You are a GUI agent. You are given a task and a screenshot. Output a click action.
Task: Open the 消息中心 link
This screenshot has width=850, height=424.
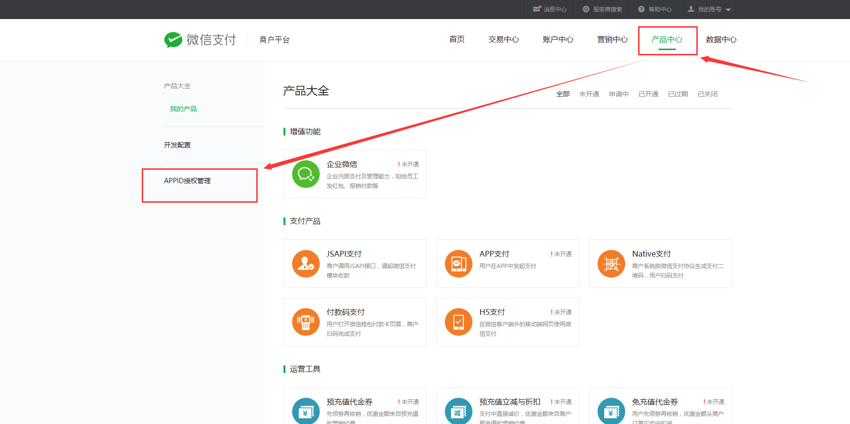pos(555,10)
